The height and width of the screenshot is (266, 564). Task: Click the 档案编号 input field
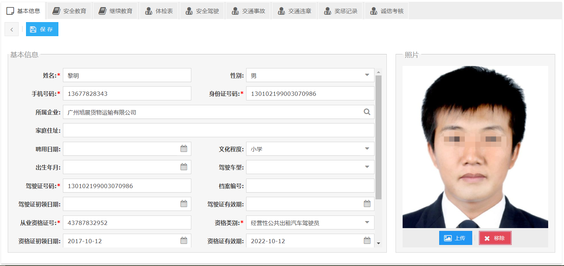click(x=310, y=186)
